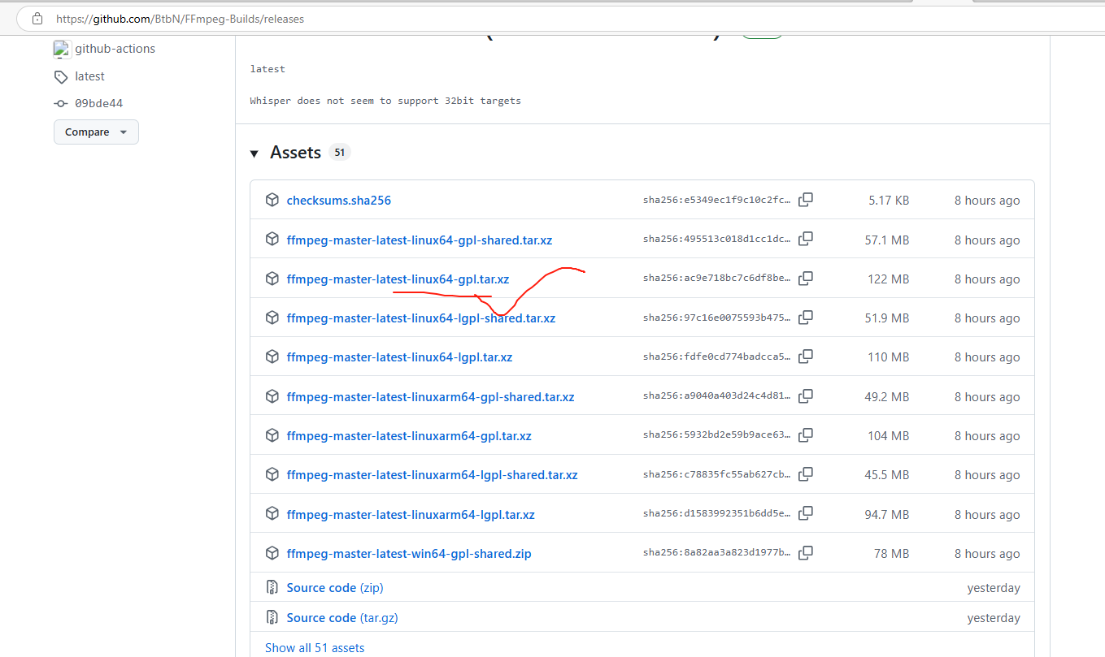Download Source code (zip)
The width and height of the screenshot is (1105, 657).
pyautogui.click(x=335, y=588)
